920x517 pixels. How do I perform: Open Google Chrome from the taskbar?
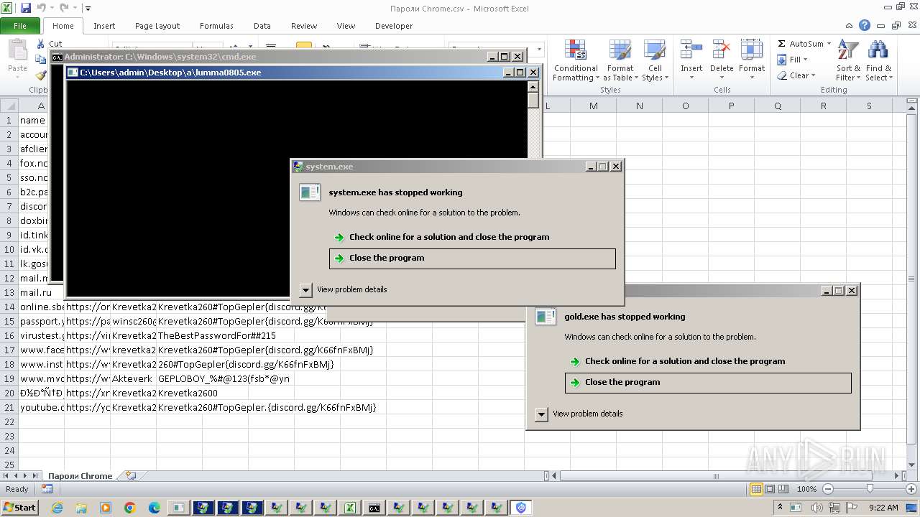click(x=130, y=508)
